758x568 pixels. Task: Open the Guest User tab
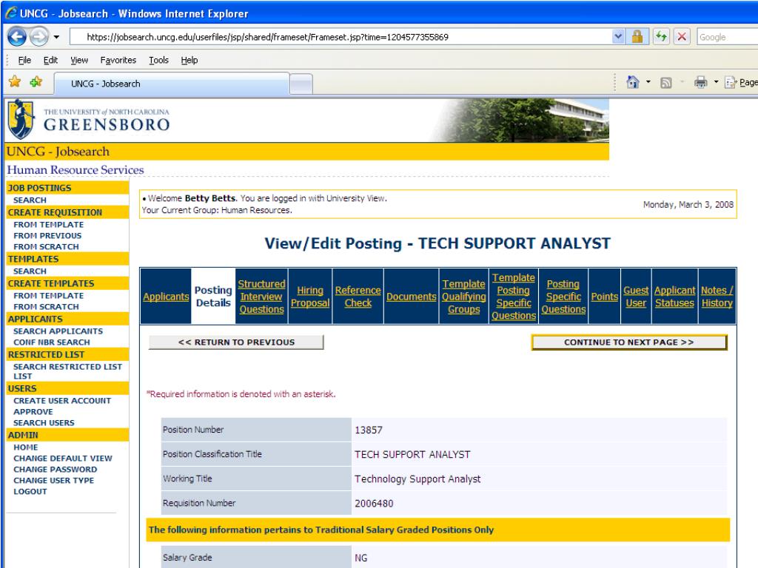click(636, 297)
